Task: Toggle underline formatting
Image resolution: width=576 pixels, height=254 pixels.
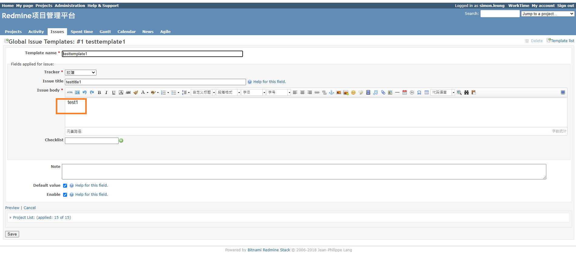Action: (114, 92)
